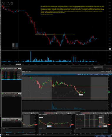Expand the Style dropdown
The height and width of the screenshot is (137, 112).
91,75
